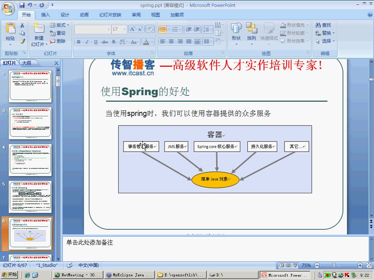Switch to Outline (大纲) pane tab
This screenshot has width=374, height=280.
[x=26, y=63]
